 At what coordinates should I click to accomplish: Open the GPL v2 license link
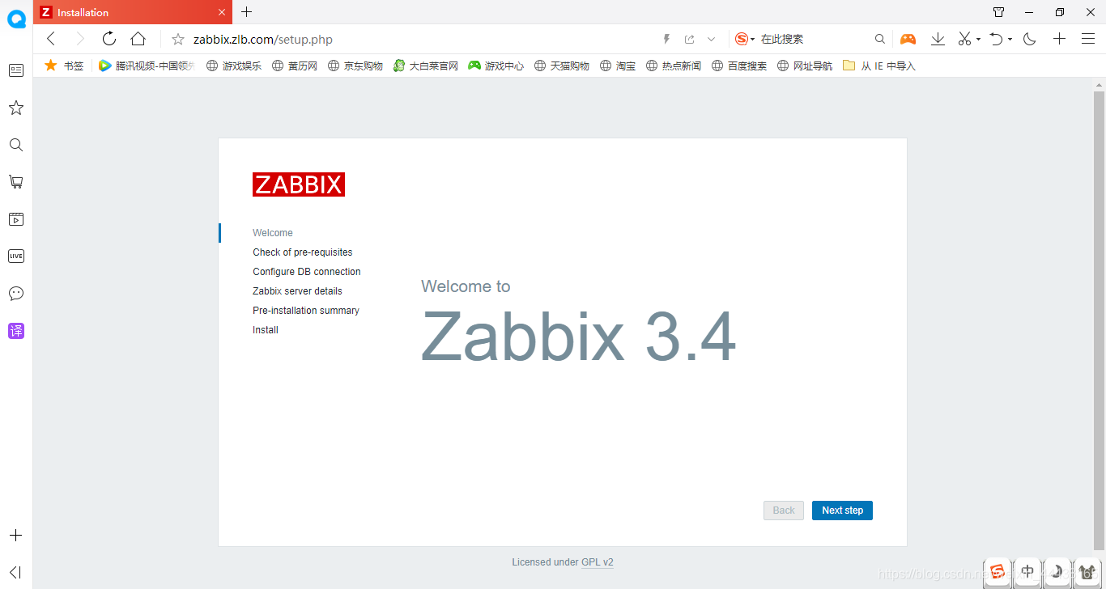point(598,562)
